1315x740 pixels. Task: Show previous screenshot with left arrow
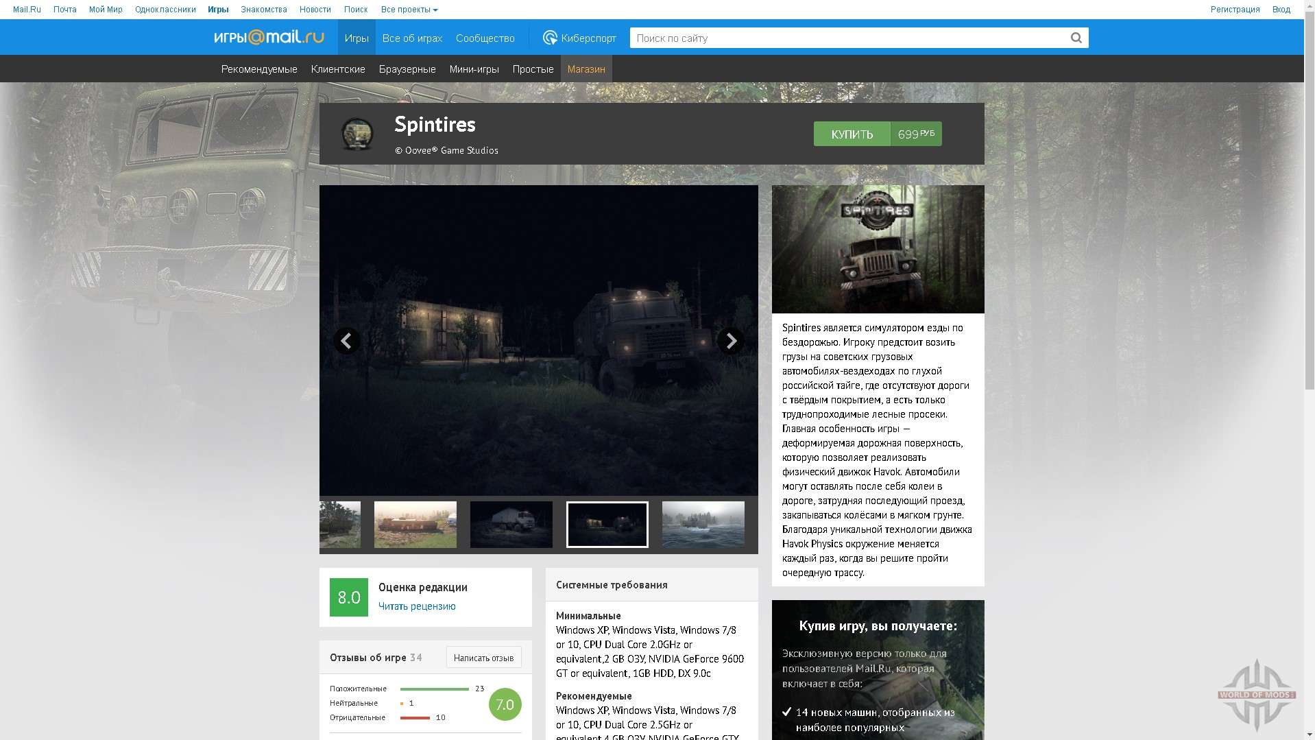pyautogui.click(x=346, y=340)
